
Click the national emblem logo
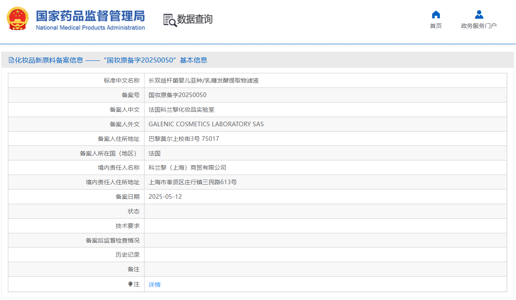(18, 18)
